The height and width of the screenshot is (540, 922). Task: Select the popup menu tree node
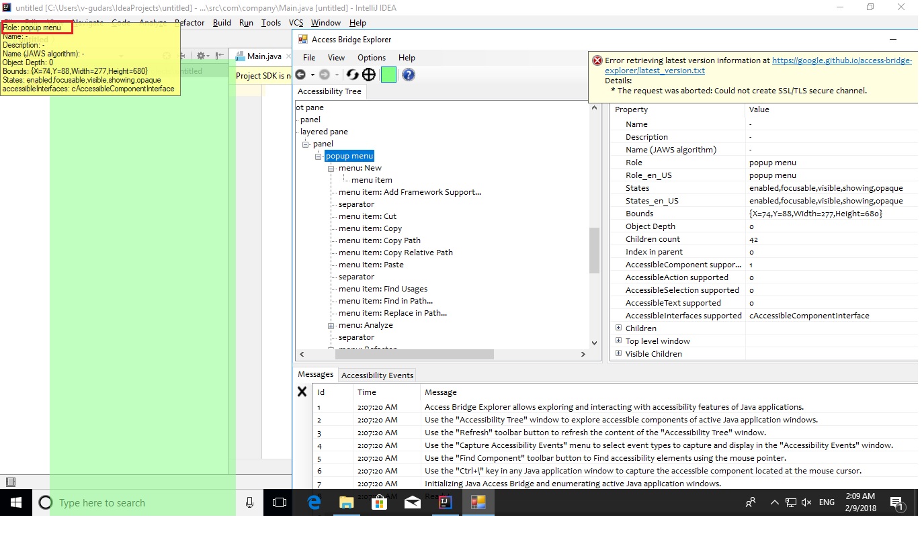pos(349,155)
